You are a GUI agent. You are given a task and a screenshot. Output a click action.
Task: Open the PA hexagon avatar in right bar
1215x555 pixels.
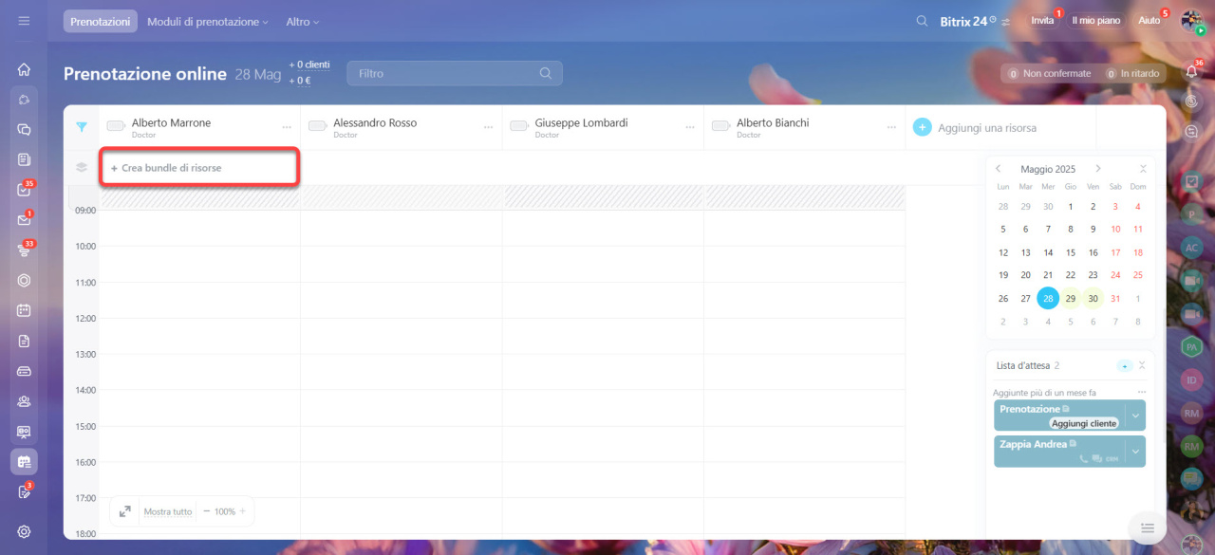[1192, 347]
